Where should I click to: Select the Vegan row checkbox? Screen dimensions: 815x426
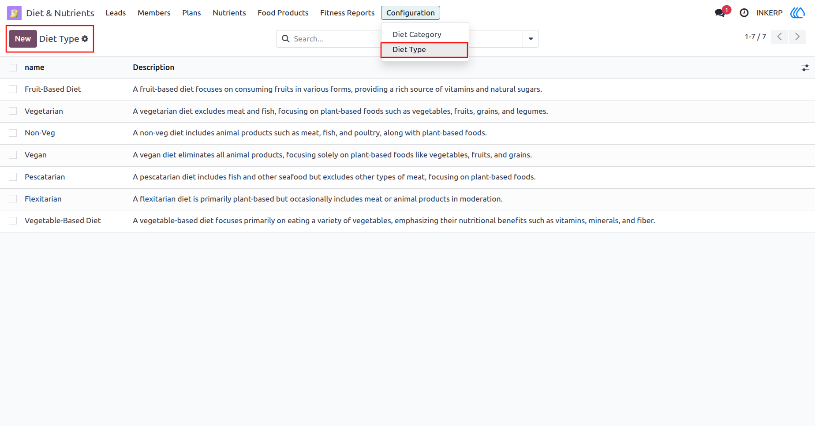coord(13,155)
